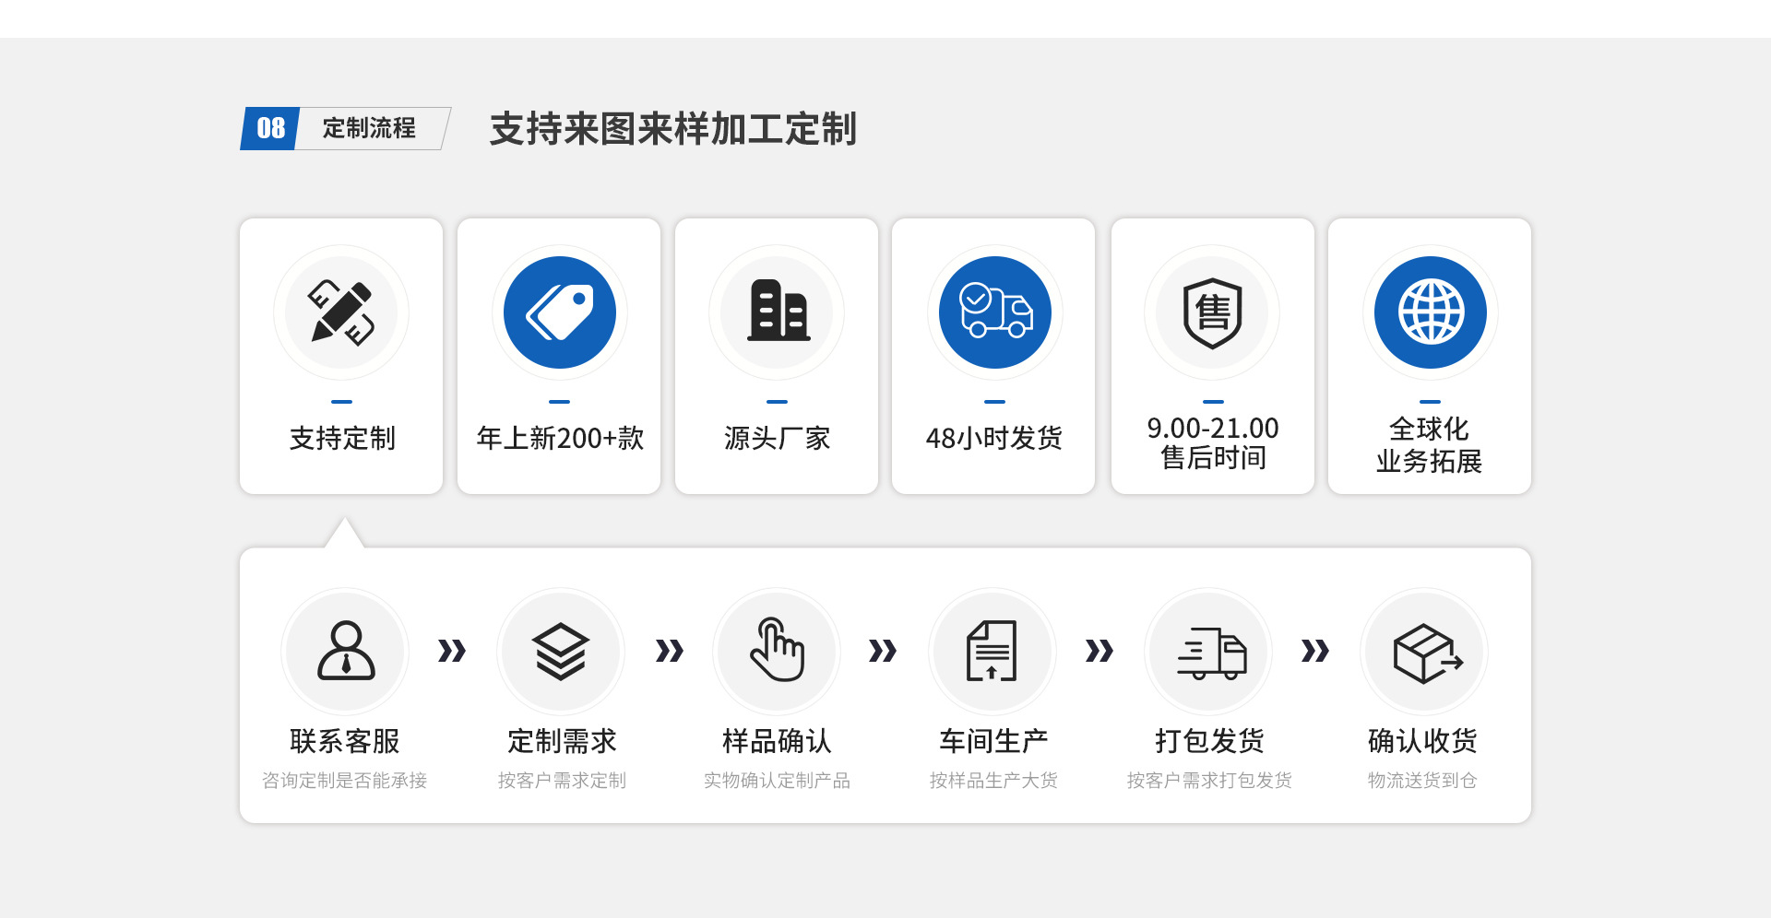Image resolution: width=1771 pixels, height=918 pixels.
Task: Click the description 物流送货到仓
Action: [x=1422, y=781]
